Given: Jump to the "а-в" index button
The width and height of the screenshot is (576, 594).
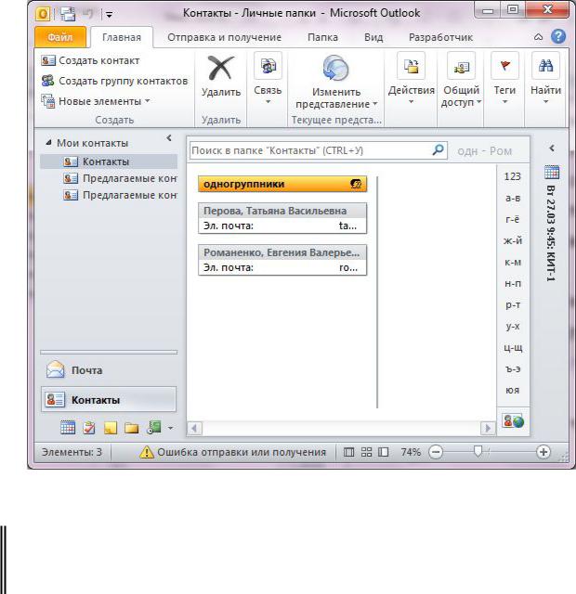Looking at the screenshot, I should point(513,198).
